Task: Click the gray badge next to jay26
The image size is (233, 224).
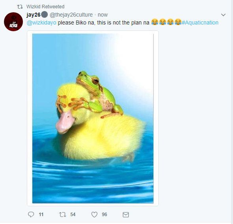Action: point(44,15)
